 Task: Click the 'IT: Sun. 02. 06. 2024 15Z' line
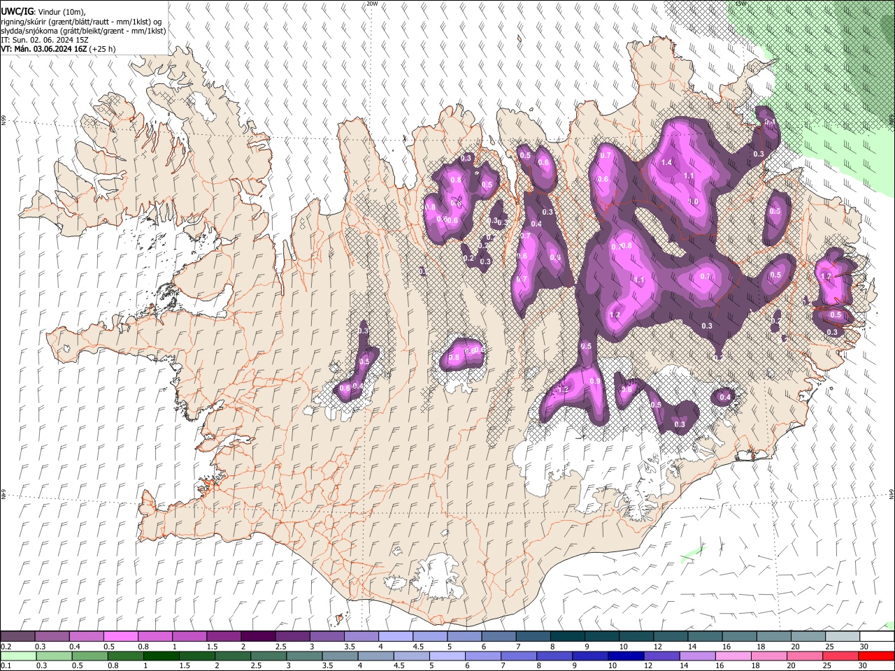click(44, 40)
